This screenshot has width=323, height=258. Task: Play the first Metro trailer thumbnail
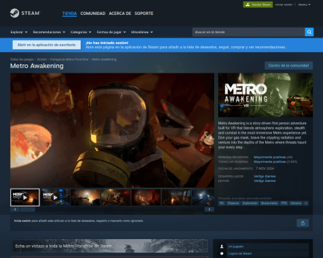coord(24,198)
